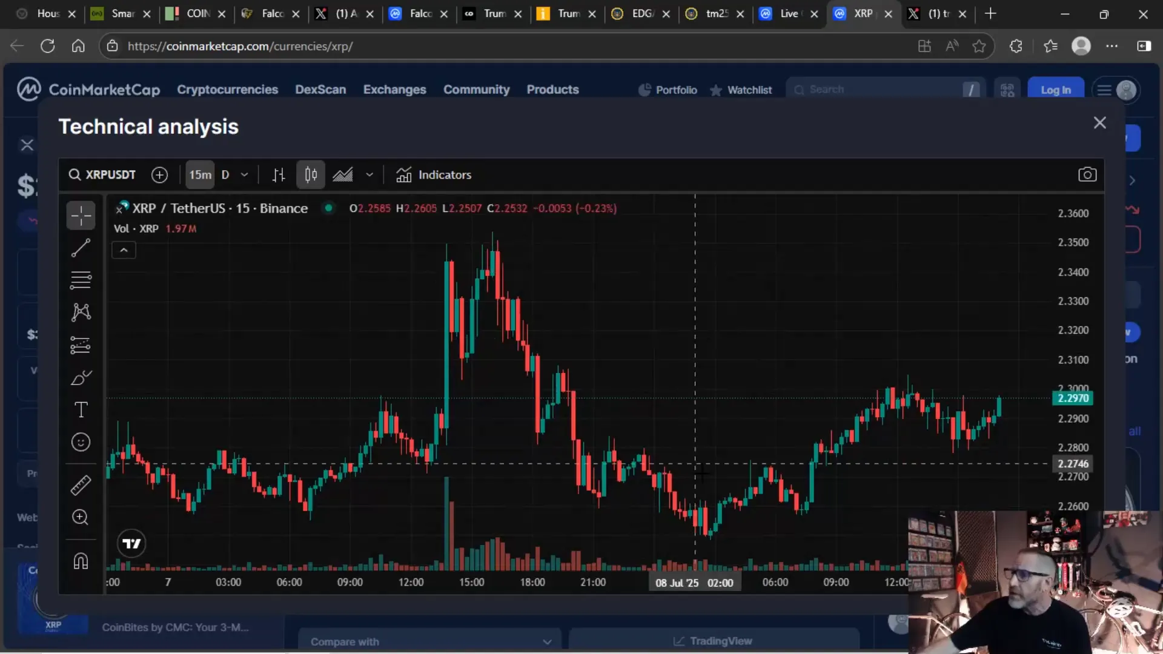
Task: Go to browser home page
Action: click(78, 46)
